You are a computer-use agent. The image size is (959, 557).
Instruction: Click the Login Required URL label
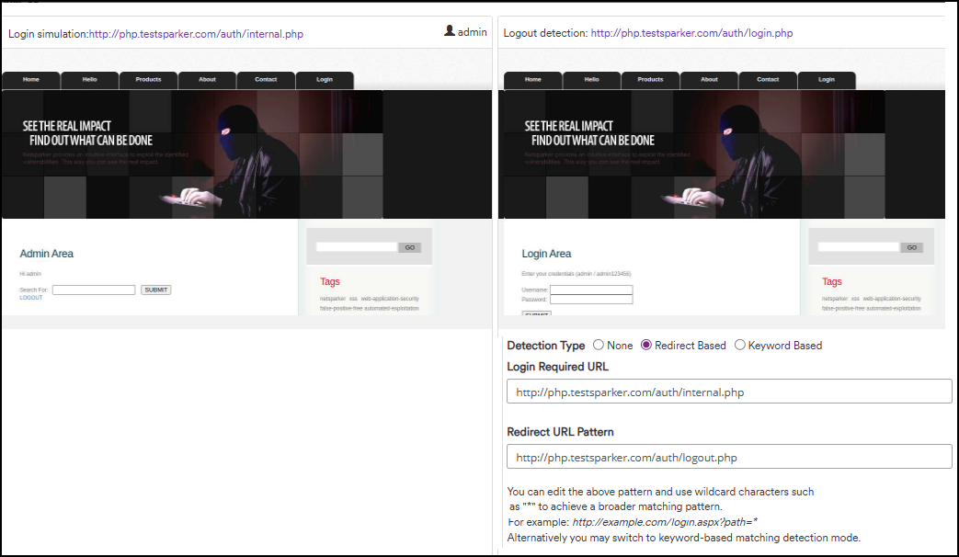[558, 367]
